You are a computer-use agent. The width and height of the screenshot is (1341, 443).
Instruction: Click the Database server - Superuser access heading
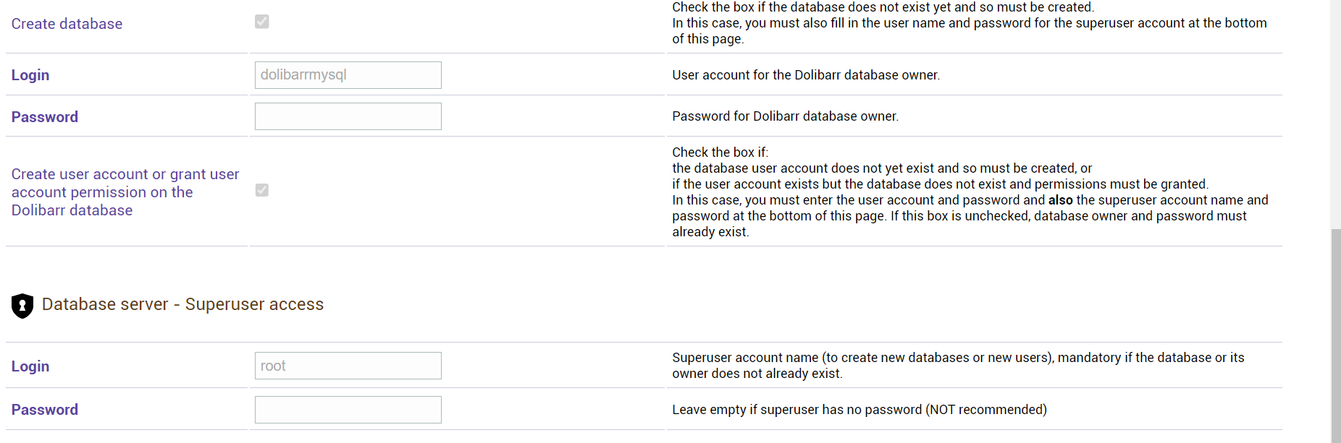pyautogui.click(x=182, y=304)
